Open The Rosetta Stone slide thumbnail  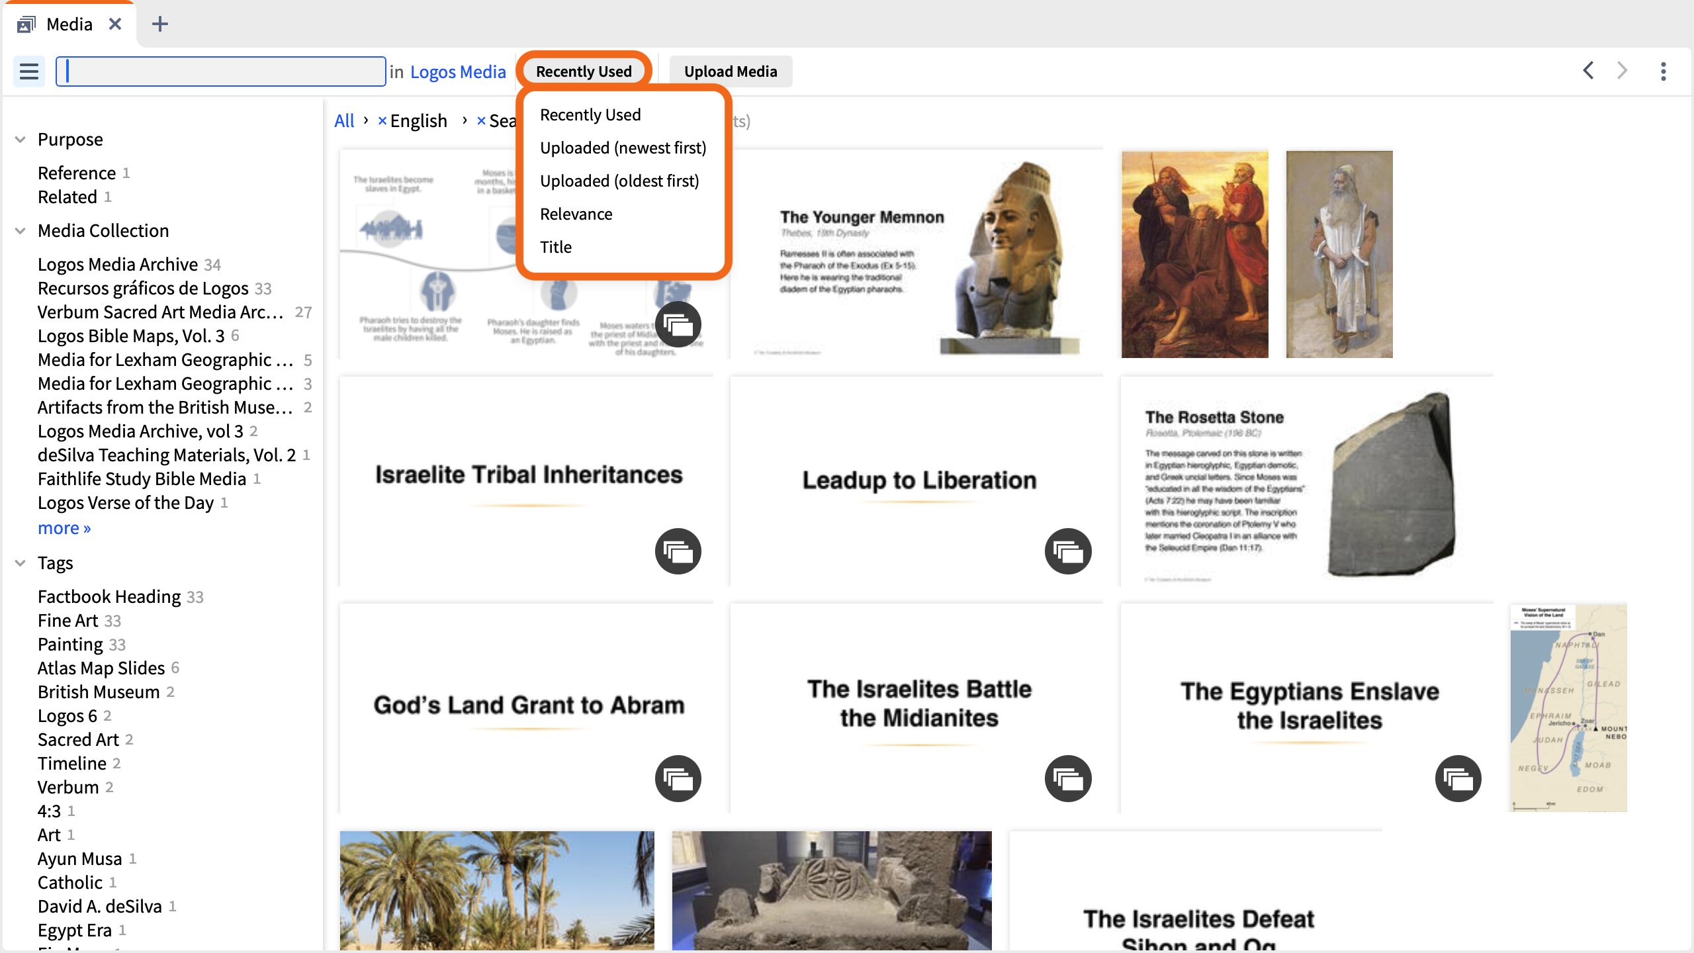[1307, 481]
